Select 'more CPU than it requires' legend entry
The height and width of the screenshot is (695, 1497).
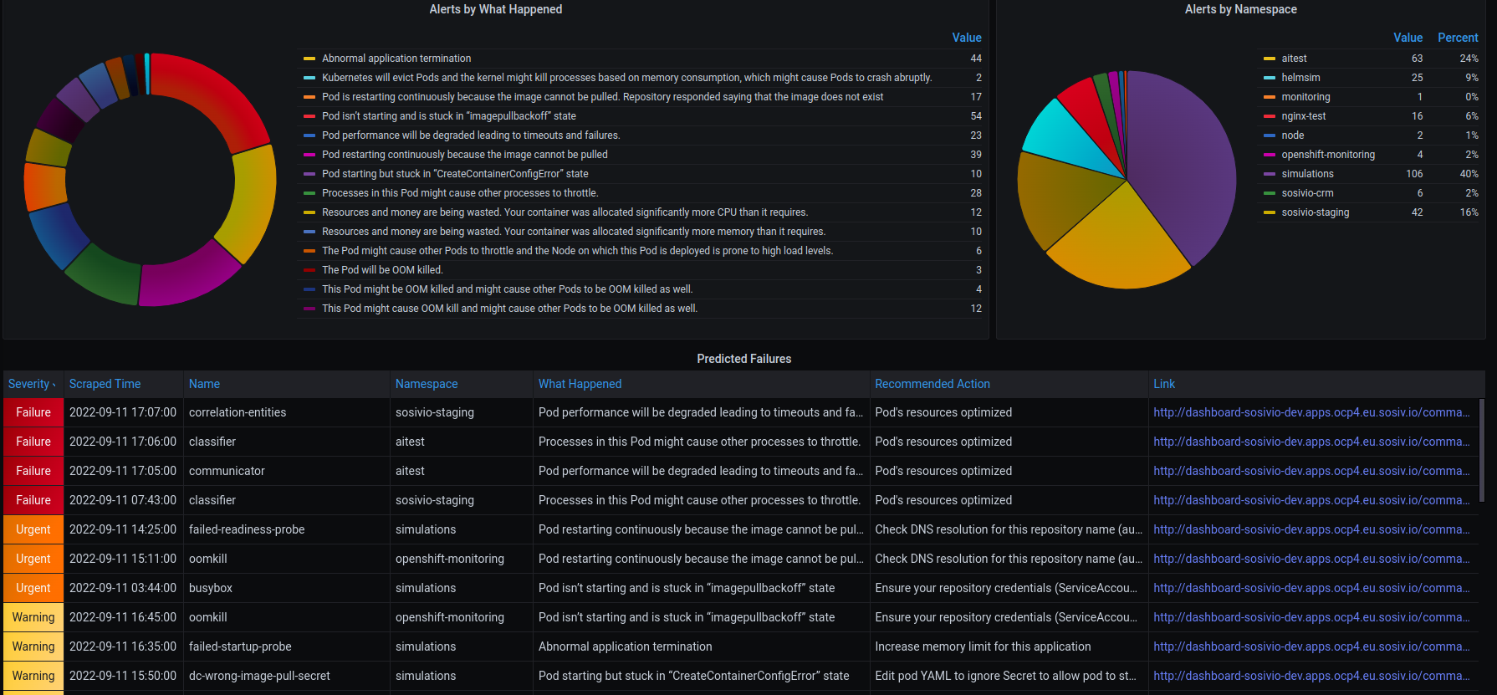(x=565, y=212)
